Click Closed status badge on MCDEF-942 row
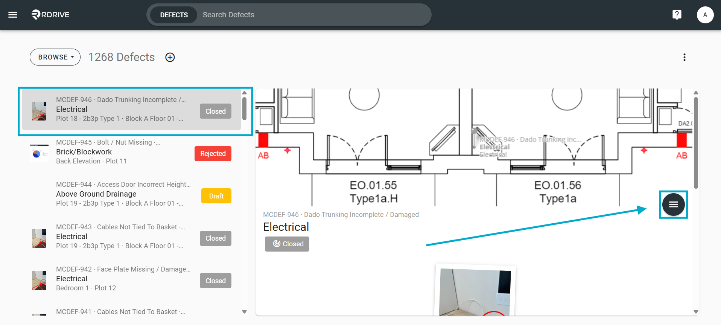Image resolution: width=721 pixels, height=325 pixels. pyautogui.click(x=216, y=281)
